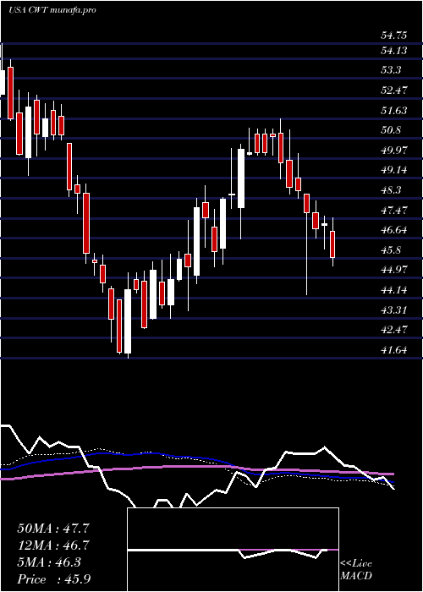Click the '5MA : 46.3' readout
423x592 pixels.
click(49, 562)
